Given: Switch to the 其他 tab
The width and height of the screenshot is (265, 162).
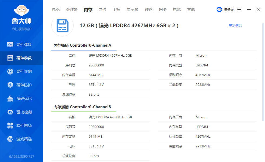Looking at the screenshot, I should 191,9.
